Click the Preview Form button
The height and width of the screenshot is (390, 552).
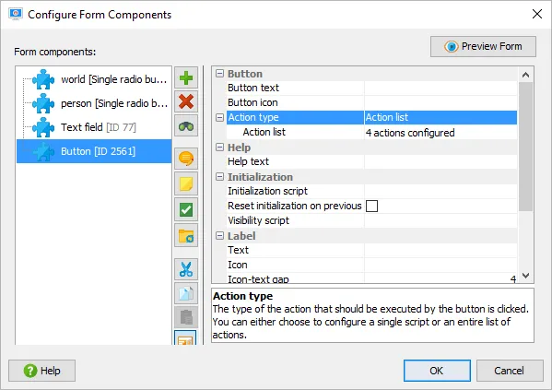(x=483, y=46)
